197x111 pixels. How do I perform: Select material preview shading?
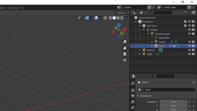click(x=118, y=18)
